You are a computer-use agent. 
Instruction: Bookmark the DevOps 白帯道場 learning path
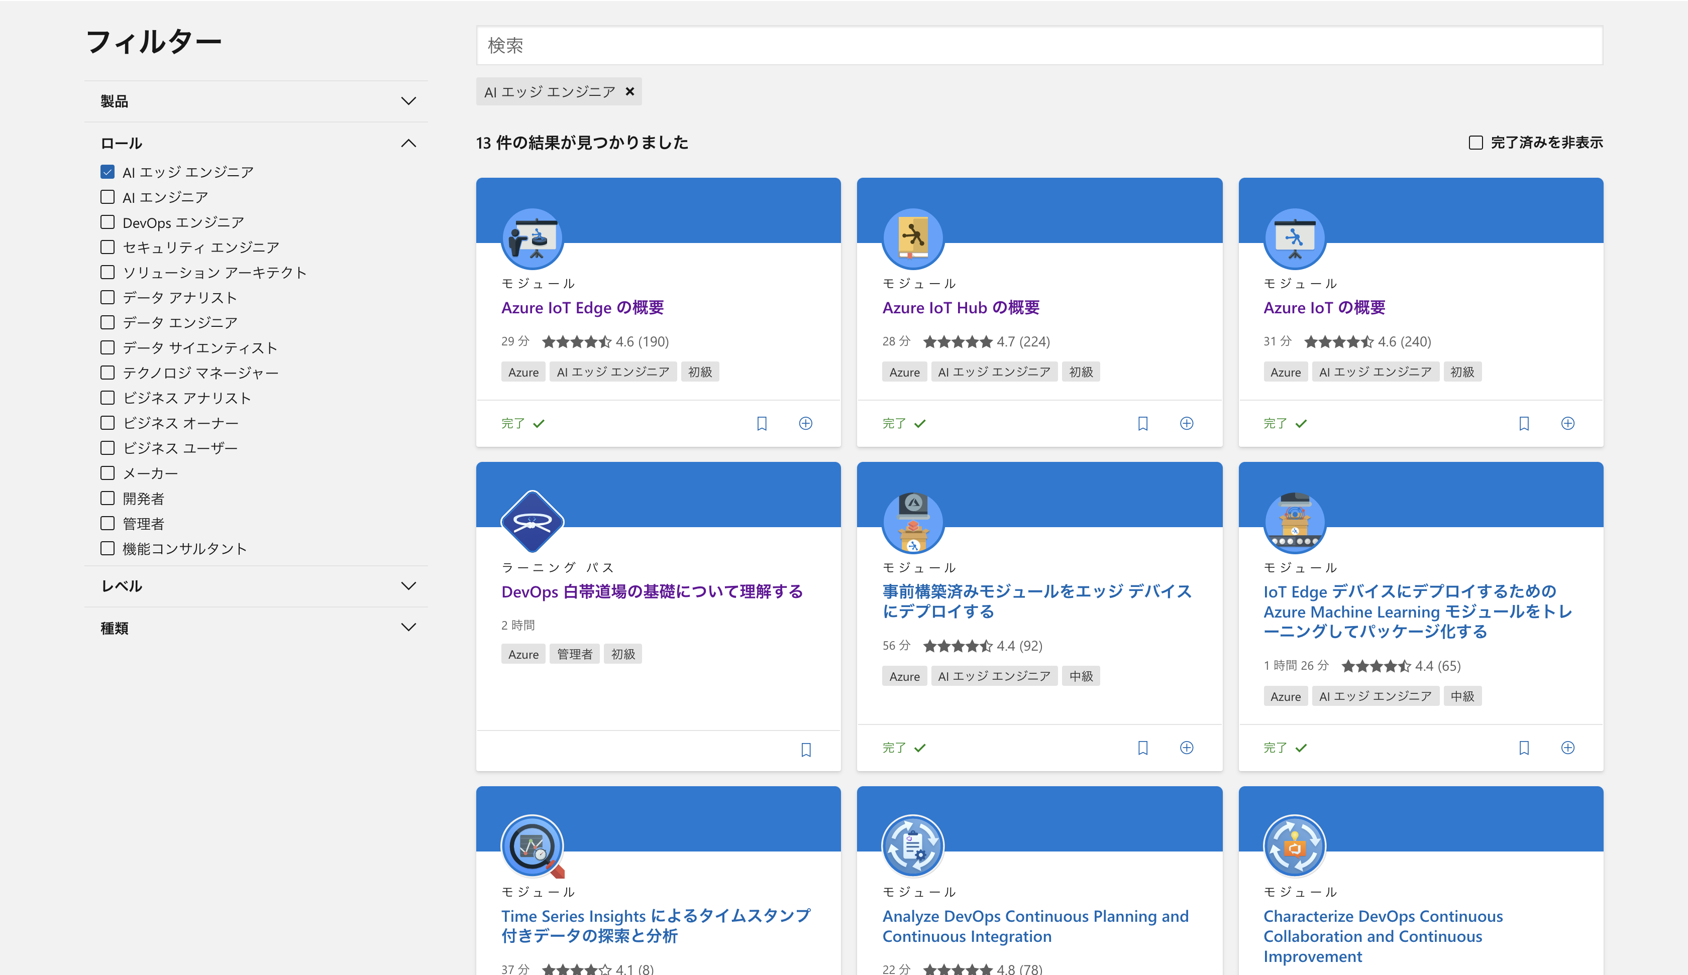coord(806,750)
